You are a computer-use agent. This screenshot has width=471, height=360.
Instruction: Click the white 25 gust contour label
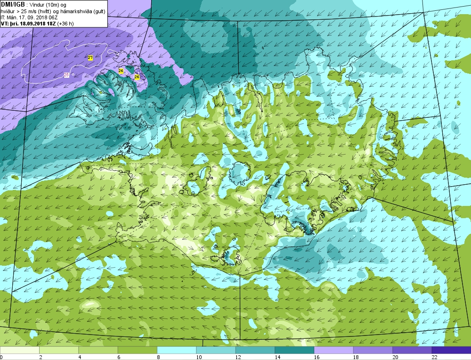click(x=67, y=74)
